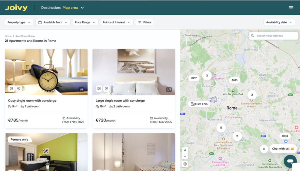This screenshot has height=171, width=300.
Task: Open the Price Range dropdown
Action: (x=85, y=22)
